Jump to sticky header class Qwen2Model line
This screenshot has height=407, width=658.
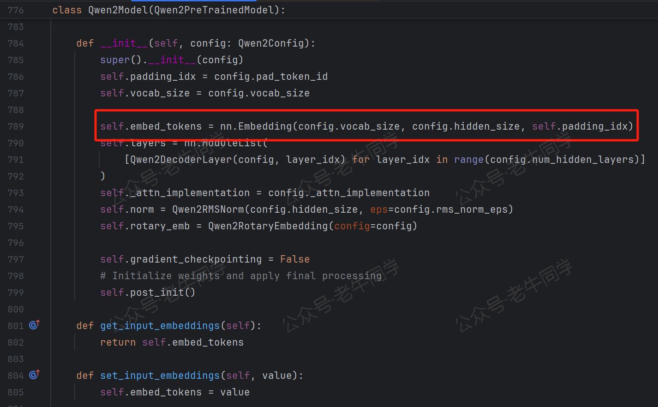click(x=169, y=10)
